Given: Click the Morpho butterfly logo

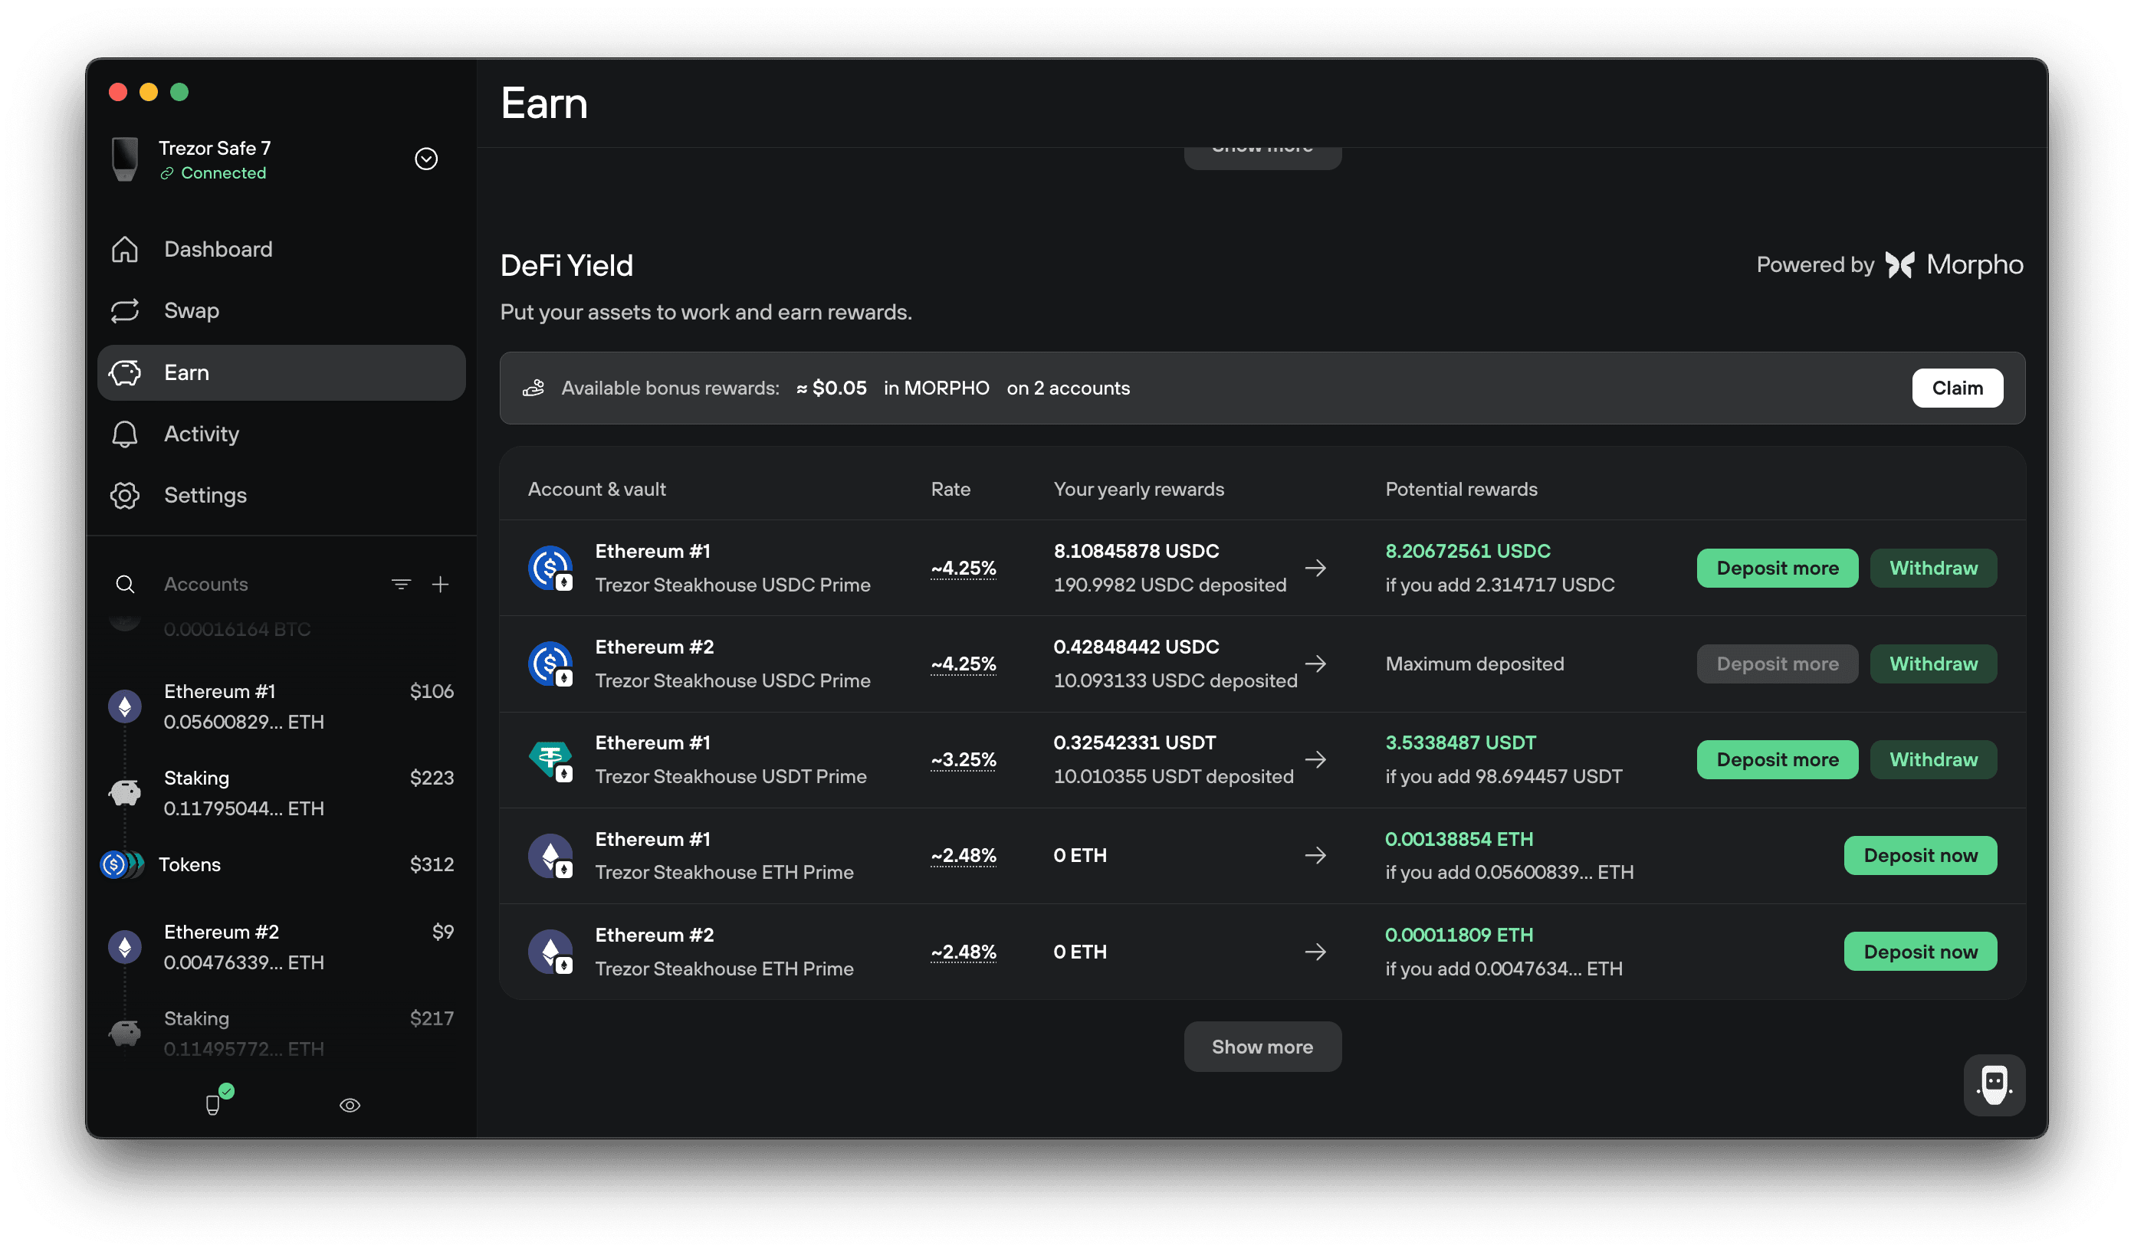Looking at the screenshot, I should click(x=1899, y=265).
